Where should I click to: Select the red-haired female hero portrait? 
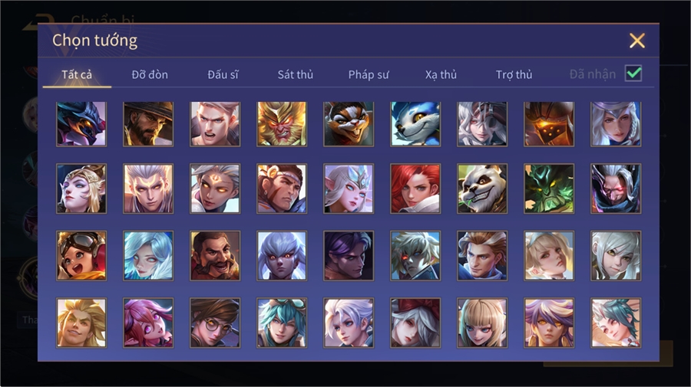pyautogui.click(x=415, y=189)
